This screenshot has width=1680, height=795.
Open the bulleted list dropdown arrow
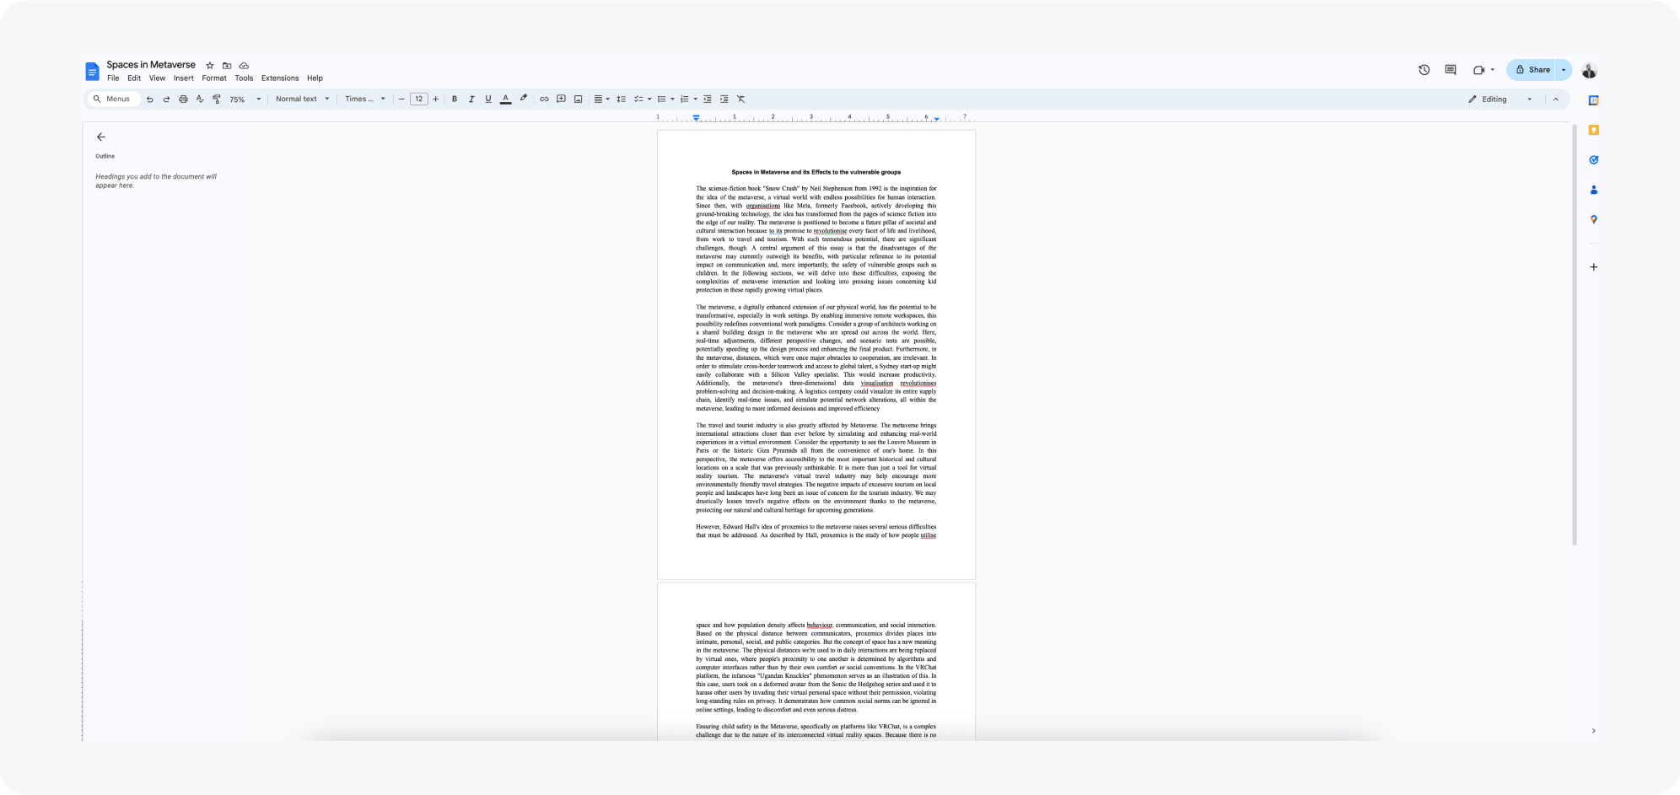[x=672, y=99]
